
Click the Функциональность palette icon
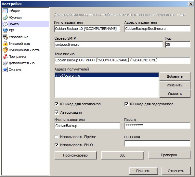(5, 50)
